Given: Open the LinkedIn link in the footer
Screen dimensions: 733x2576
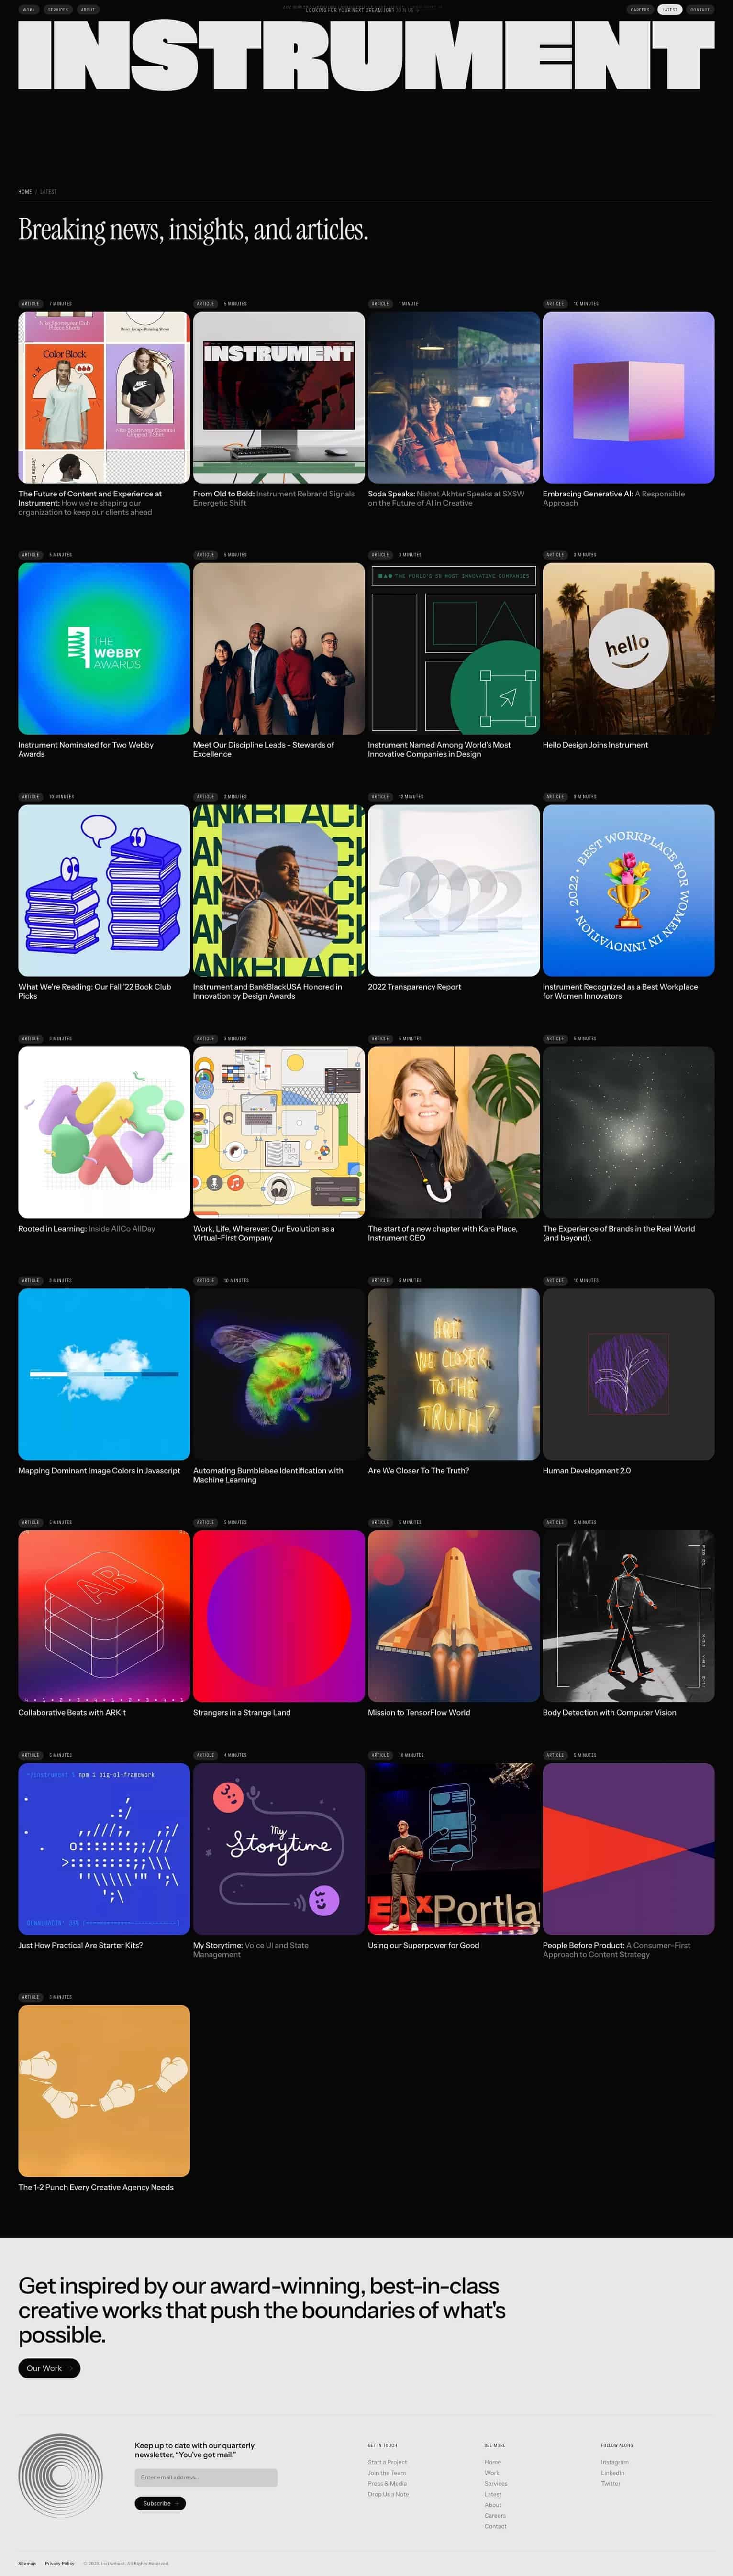Looking at the screenshot, I should pyautogui.click(x=613, y=2473).
